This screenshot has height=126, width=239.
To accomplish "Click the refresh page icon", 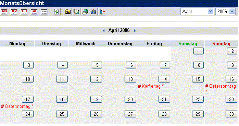I will point(57,12).
